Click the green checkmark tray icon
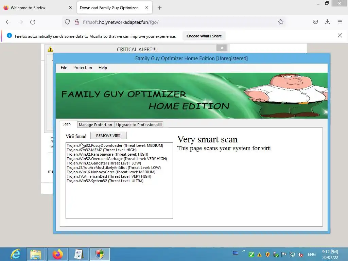The width and height of the screenshot is (348, 261). [x=251, y=255]
